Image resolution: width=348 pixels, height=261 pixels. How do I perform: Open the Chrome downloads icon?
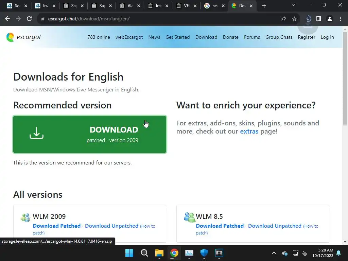tap(308, 19)
